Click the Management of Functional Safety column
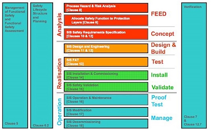 click(x=15, y=65)
